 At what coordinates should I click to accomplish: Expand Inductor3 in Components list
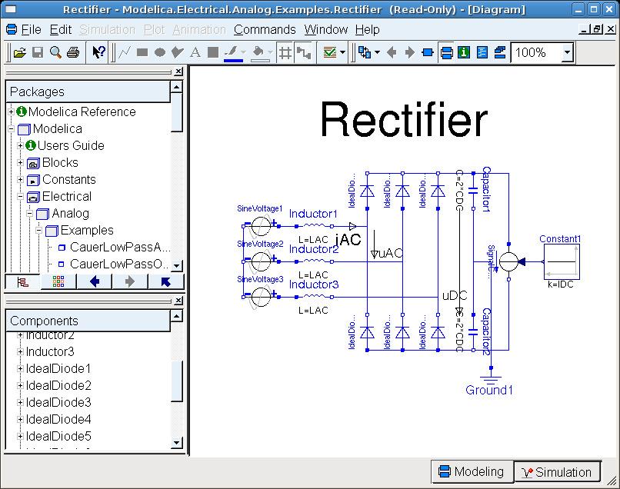click(x=20, y=351)
